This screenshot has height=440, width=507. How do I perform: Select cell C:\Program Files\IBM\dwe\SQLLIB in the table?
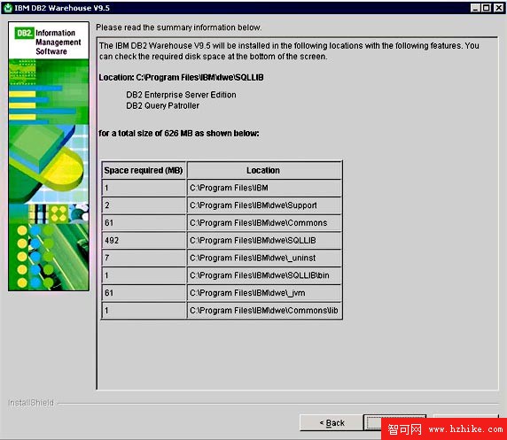click(264, 240)
